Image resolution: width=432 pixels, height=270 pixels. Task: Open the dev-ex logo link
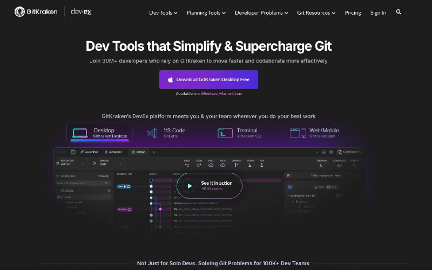click(x=81, y=11)
